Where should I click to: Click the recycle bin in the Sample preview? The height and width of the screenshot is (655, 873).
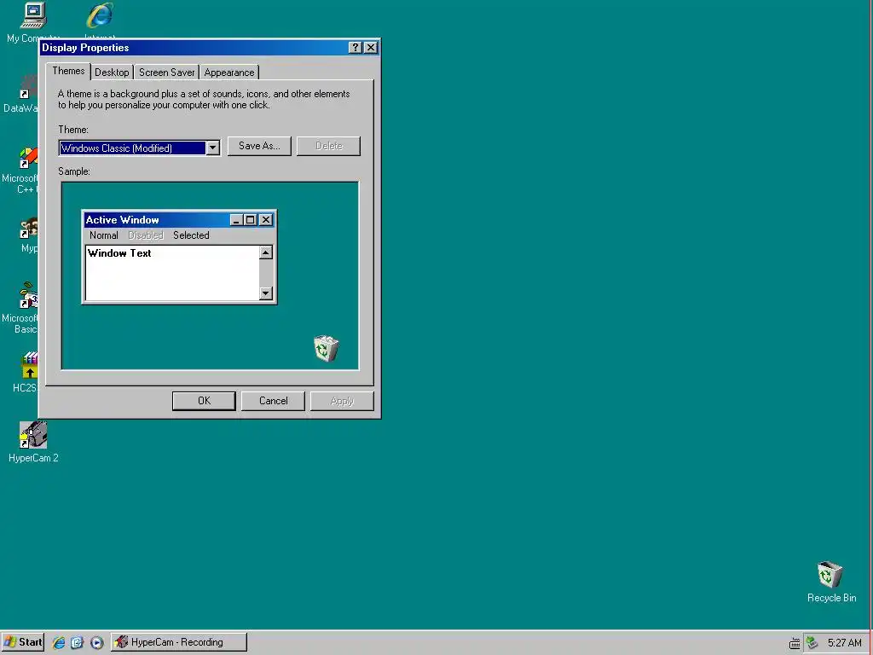(x=327, y=349)
